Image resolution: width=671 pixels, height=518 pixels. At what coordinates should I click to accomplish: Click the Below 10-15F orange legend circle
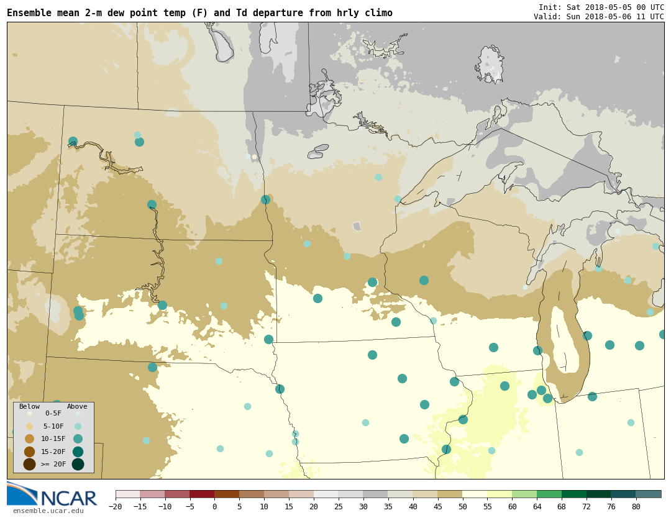point(29,438)
